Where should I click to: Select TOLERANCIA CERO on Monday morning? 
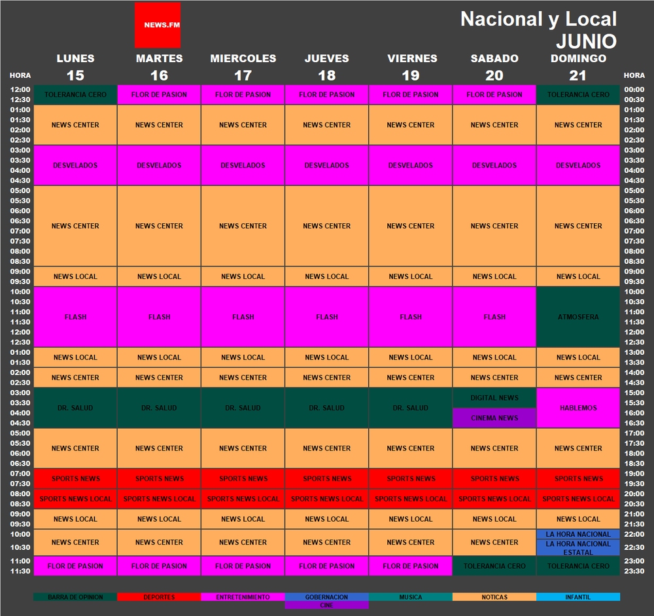point(75,94)
